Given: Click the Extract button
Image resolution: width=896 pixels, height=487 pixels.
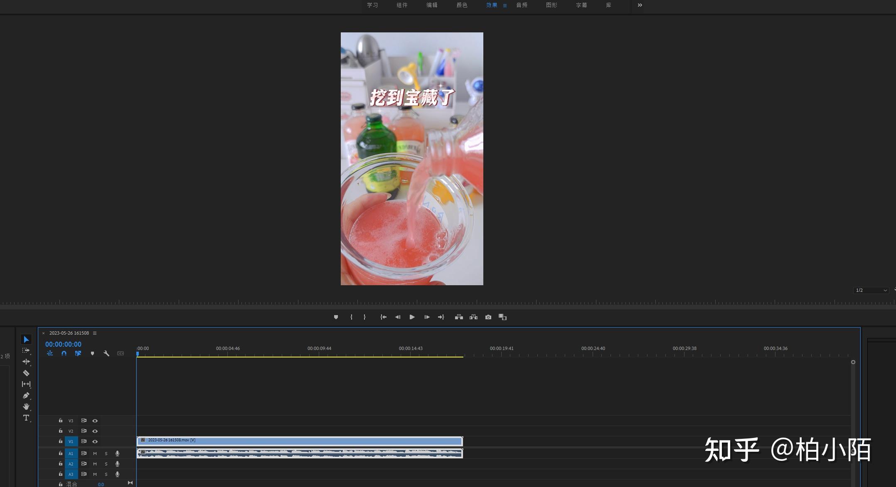Looking at the screenshot, I should (473, 317).
